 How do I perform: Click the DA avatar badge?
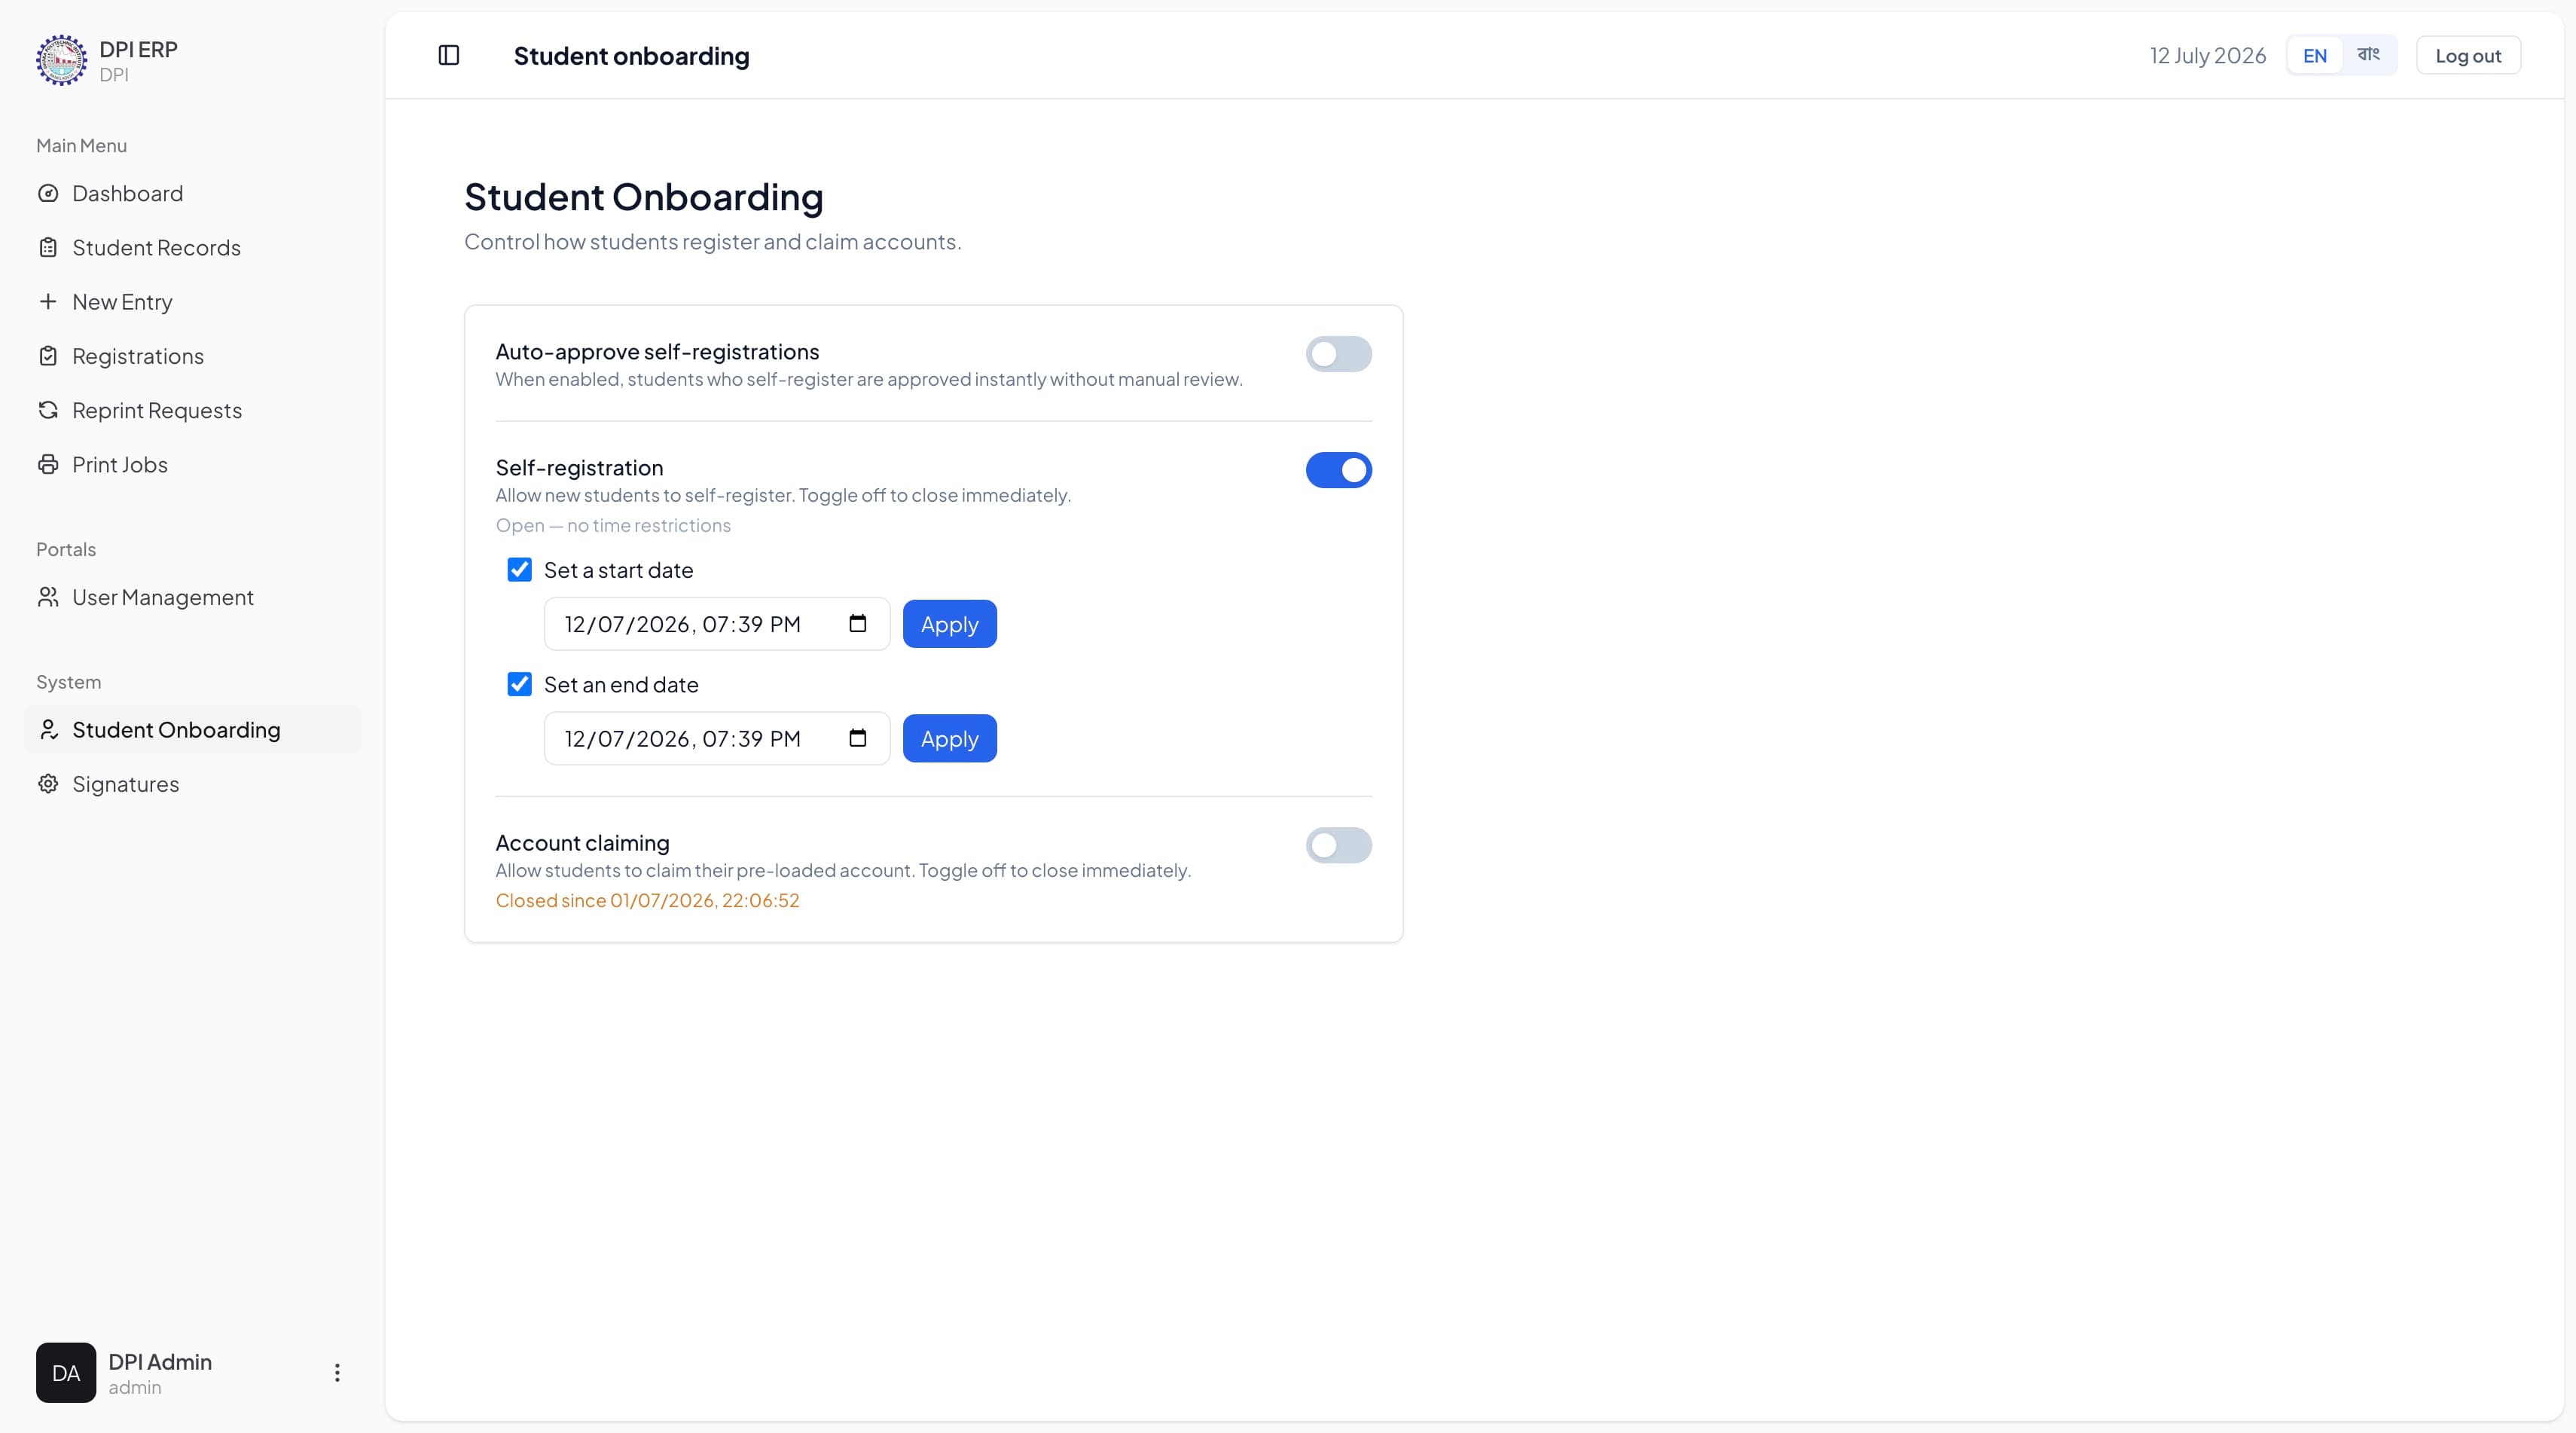[66, 1372]
